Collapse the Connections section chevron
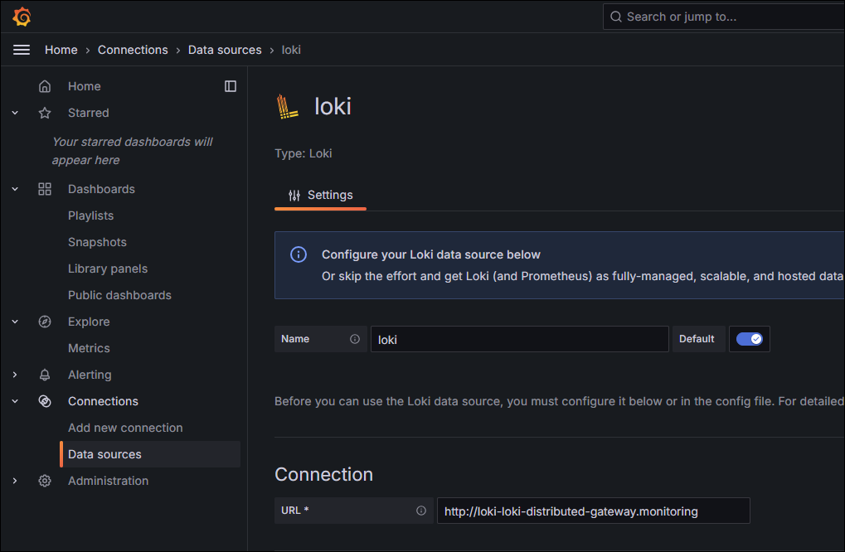 point(15,401)
